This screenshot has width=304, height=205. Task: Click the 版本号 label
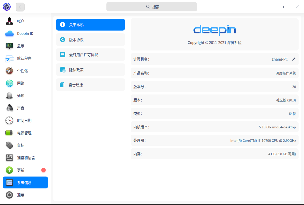(139, 87)
